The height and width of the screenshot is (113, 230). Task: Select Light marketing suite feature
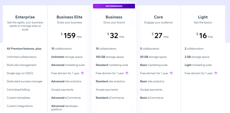(x=198, y=65)
